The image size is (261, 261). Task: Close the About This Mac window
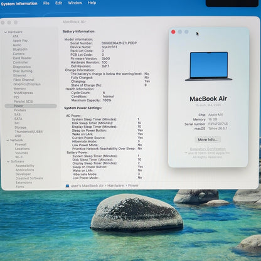point(173,32)
